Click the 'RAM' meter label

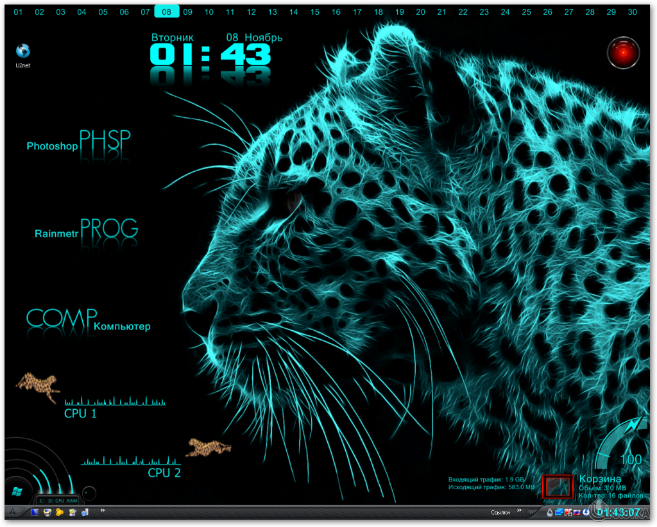(x=72, y=501)
